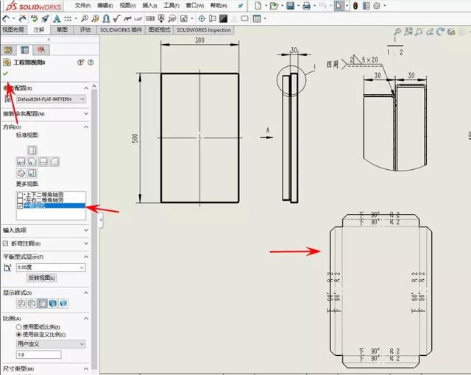Click the property panel vertical scrollbar

pyautogui.click(x=94, y=228)
